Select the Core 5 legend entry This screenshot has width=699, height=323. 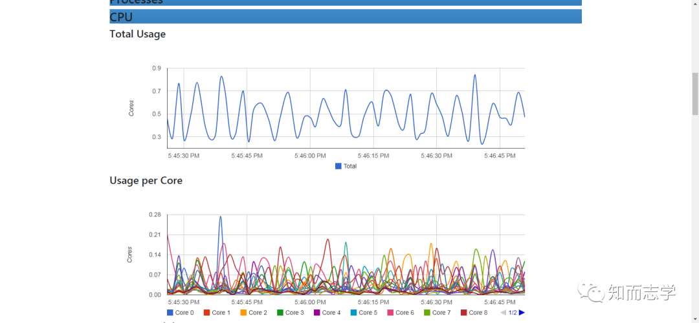[x=364, y=312]
